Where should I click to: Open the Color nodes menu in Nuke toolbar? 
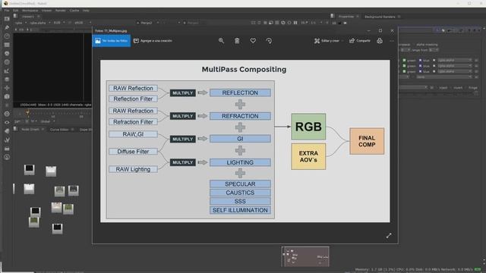pyautogui.click(x=7, y=54)
